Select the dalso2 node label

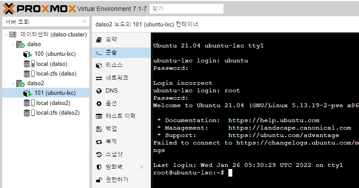[x=36, y=83]
